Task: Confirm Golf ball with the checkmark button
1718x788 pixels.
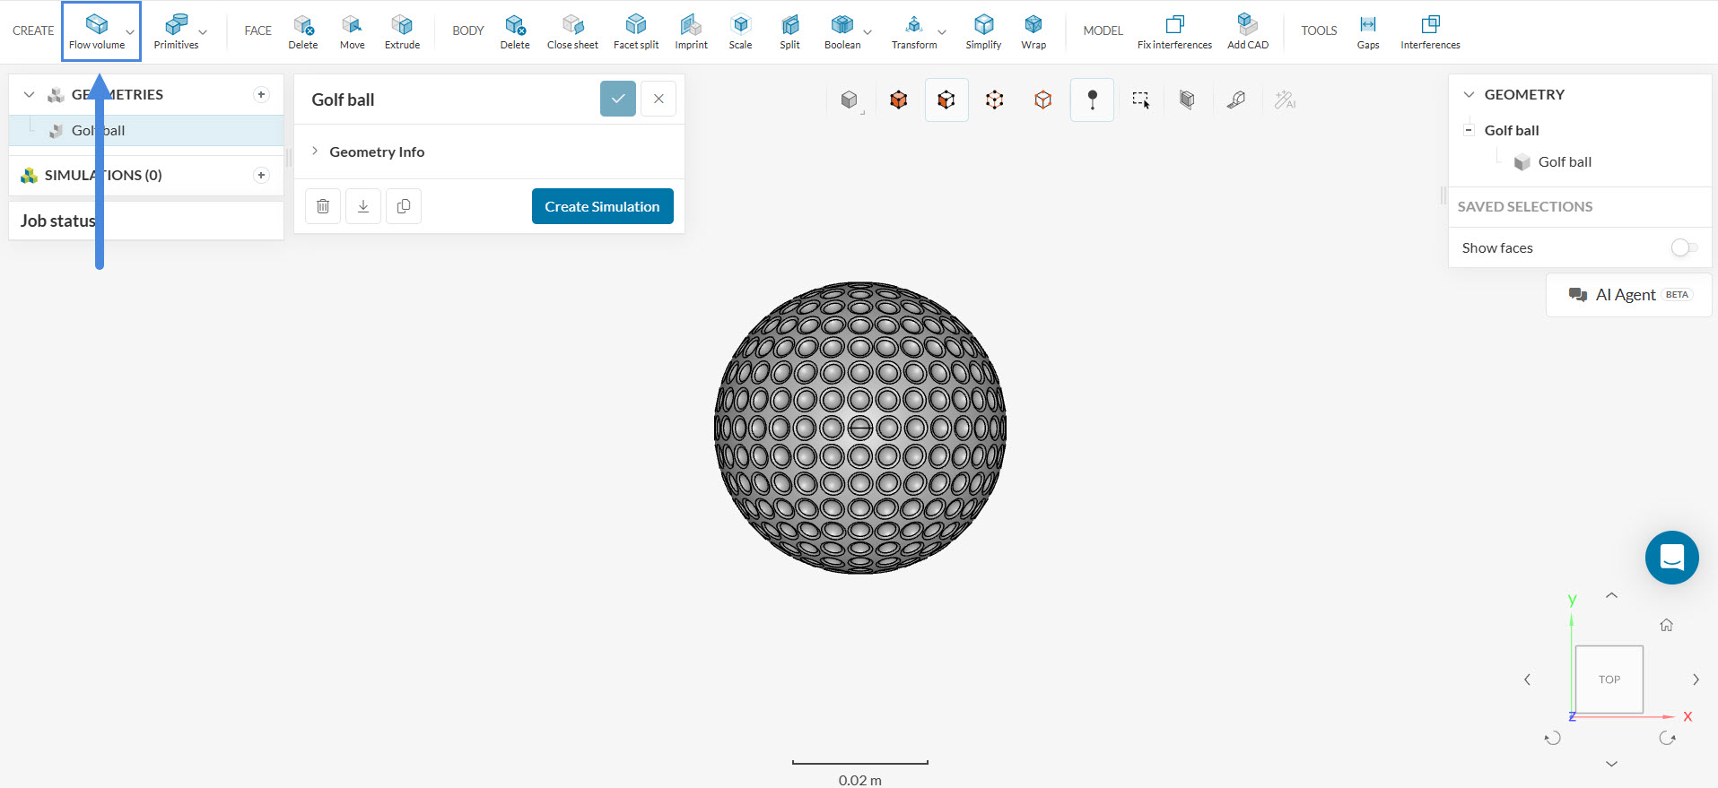Action: click(617, 99)
